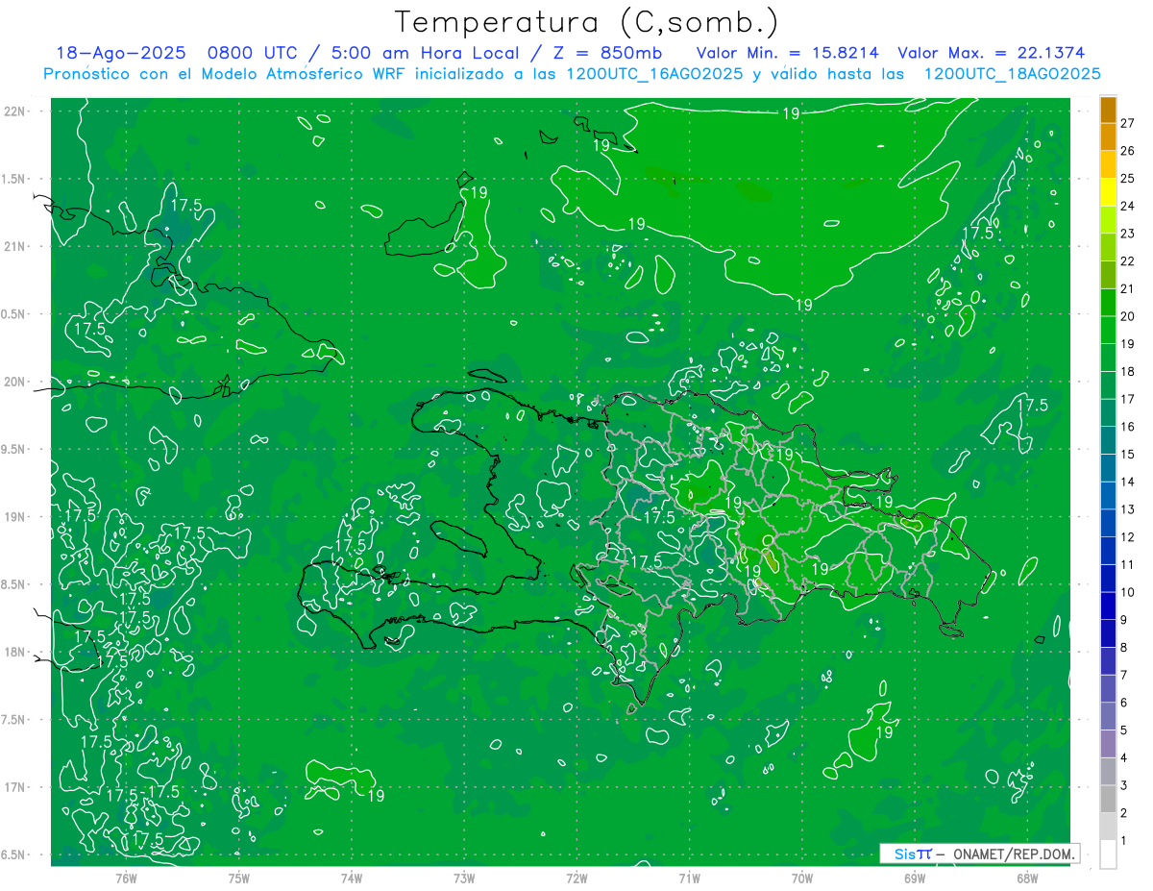This screenshot has width=1153, height=891.
Task: Click the "76W" longitude axis label
Action: 126,879
